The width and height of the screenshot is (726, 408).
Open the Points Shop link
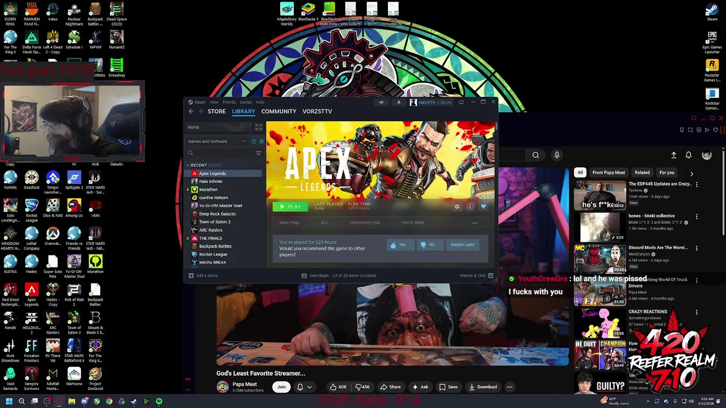[x=412, y=223]
